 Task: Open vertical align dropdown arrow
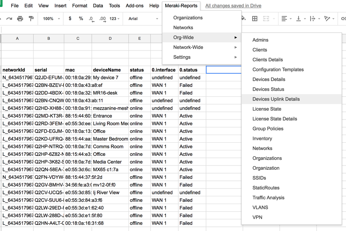pos(305,19)
